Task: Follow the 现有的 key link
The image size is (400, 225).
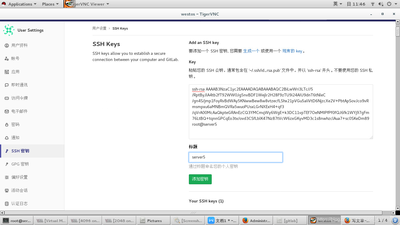Action: (292, 51)
